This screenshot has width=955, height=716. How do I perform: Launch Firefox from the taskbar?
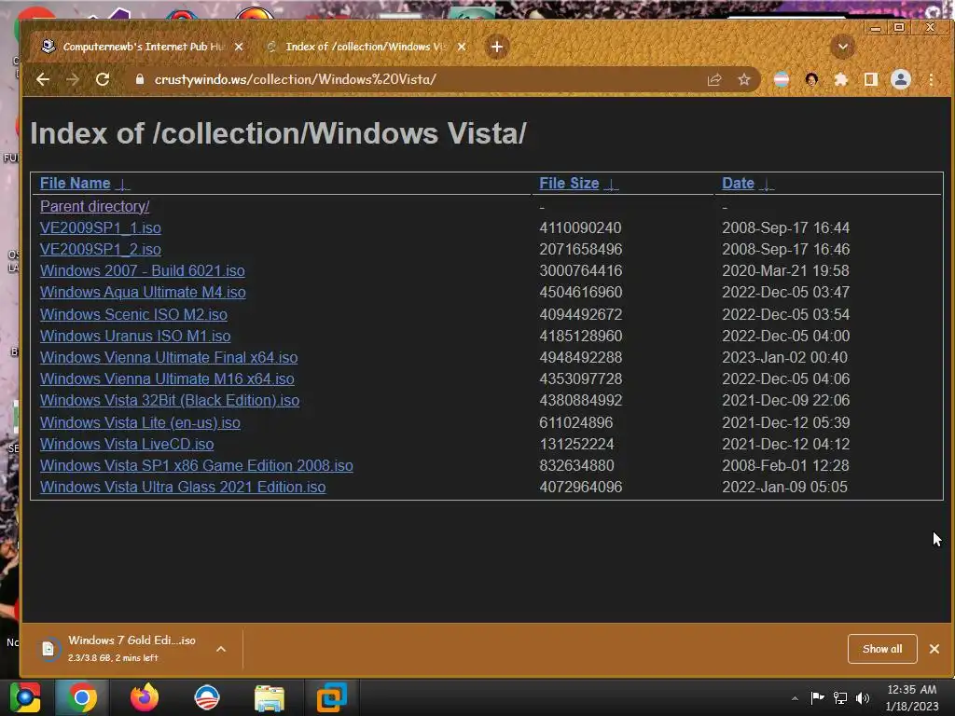pyautogui.click(x=145, y=697)
